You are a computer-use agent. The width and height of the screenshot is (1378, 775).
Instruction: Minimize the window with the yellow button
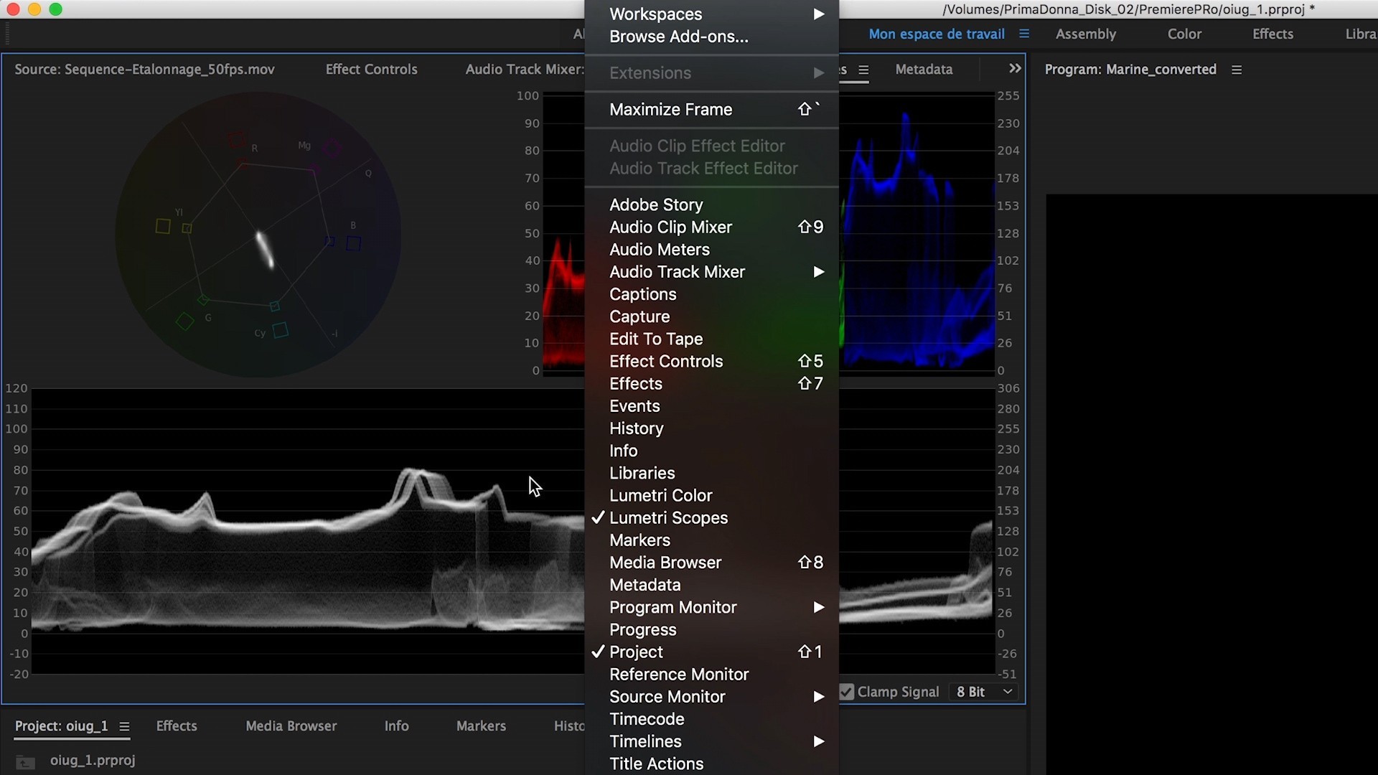pos(34,9)
